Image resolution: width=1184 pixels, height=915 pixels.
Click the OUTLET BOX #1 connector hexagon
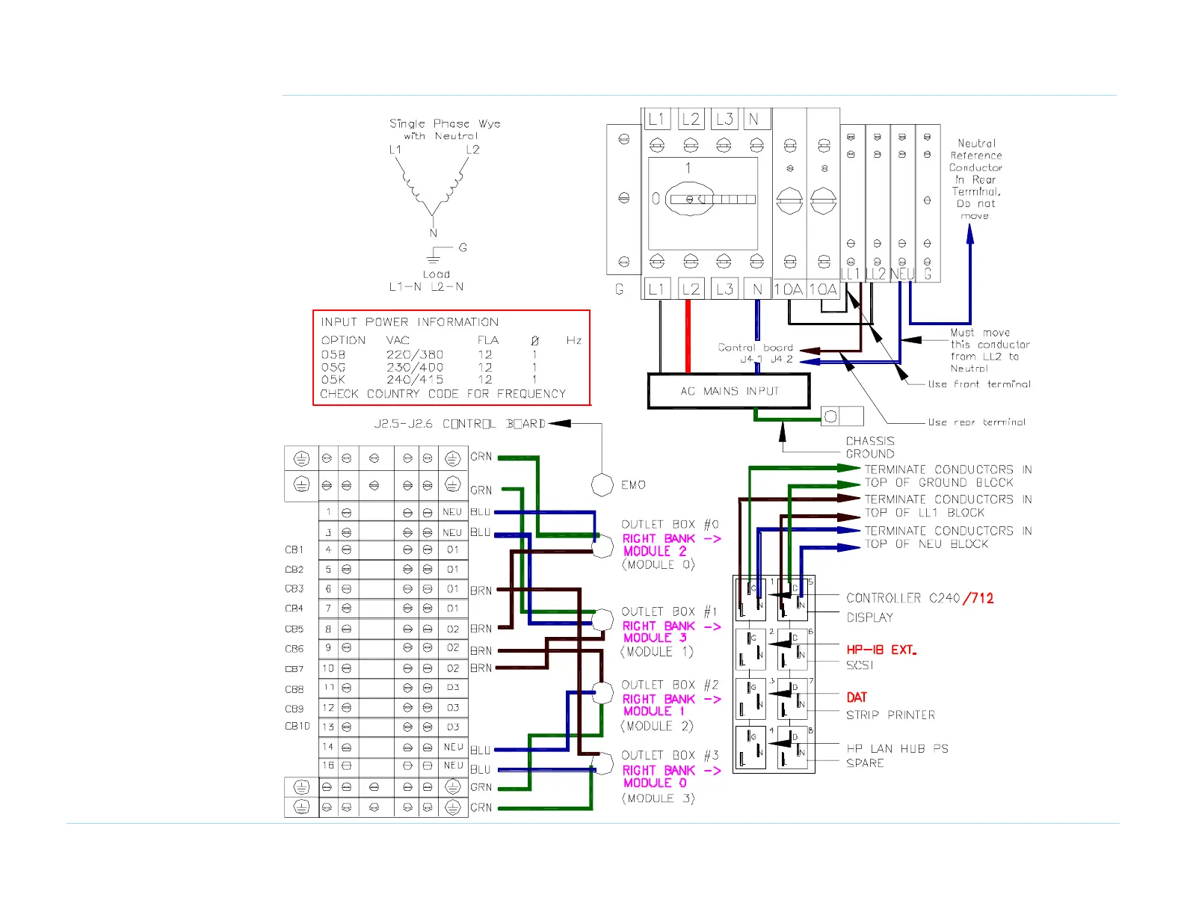click(602, 620)
